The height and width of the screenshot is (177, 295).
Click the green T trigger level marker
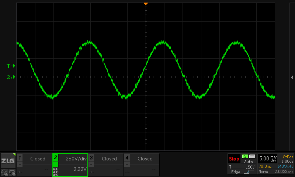[11, 66]
